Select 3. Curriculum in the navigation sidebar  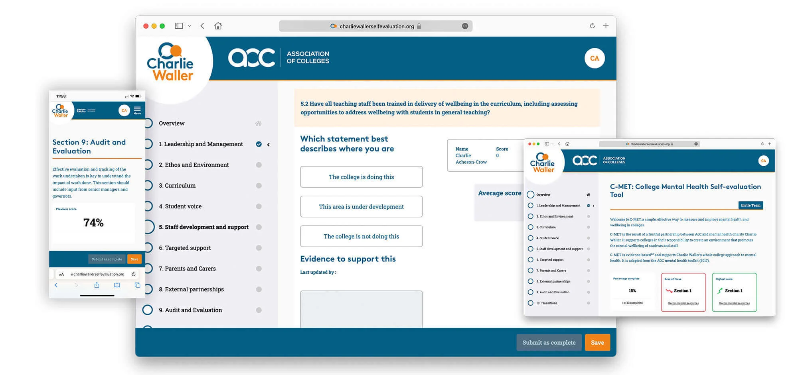177,185
